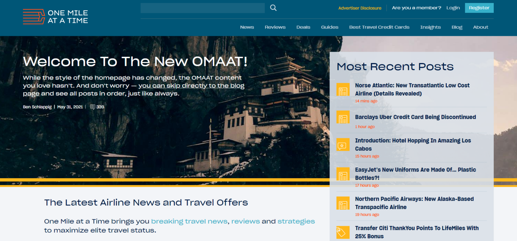
Task: Open the News menu item
Action: (247, 27)
